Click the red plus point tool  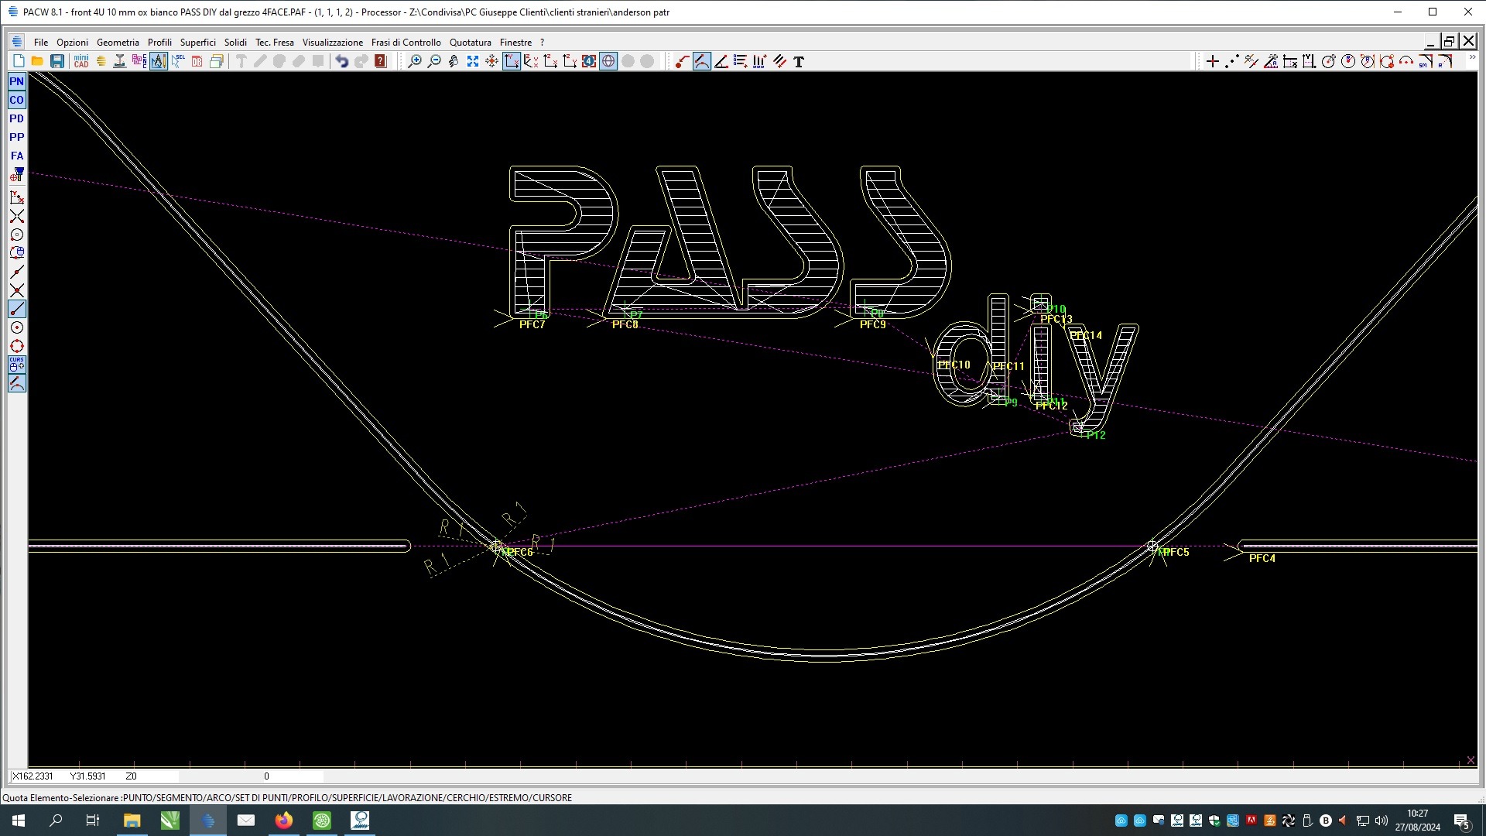click(x=1213, y=61)
